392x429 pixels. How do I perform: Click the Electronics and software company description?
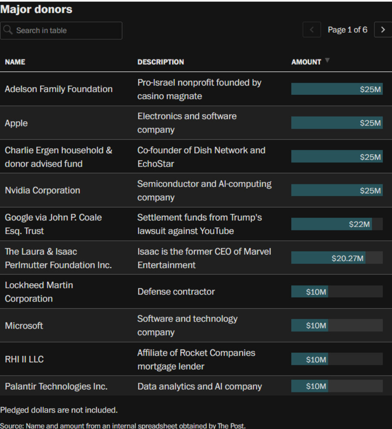click(187, 123)
